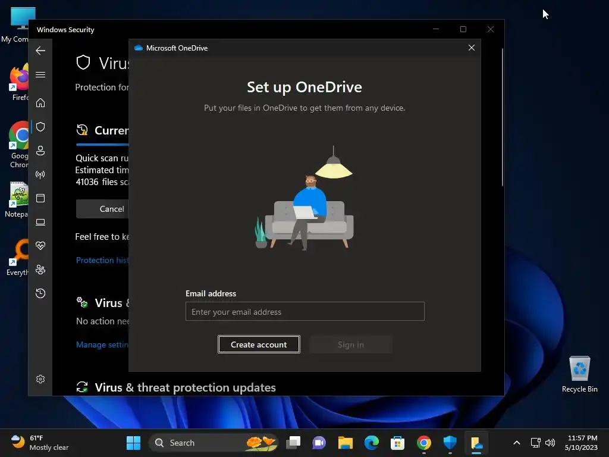Screen dimensions: 609x457
Task: Select Virus & threat protection shield icon
Action: (40, 127)
